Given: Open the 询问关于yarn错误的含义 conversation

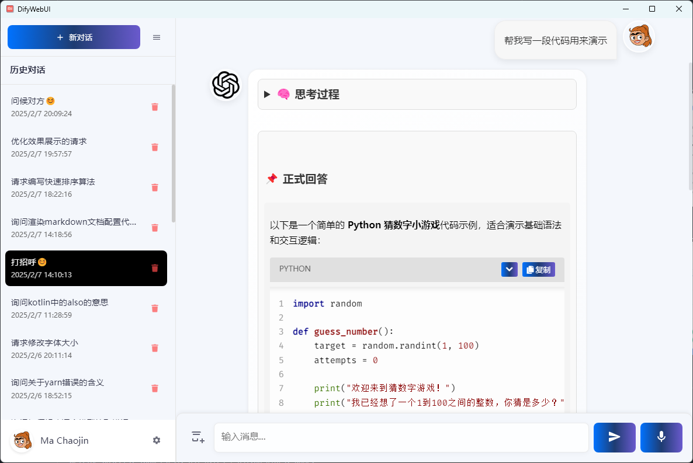Looking at the screenshot, I should (x=86, y=388).
